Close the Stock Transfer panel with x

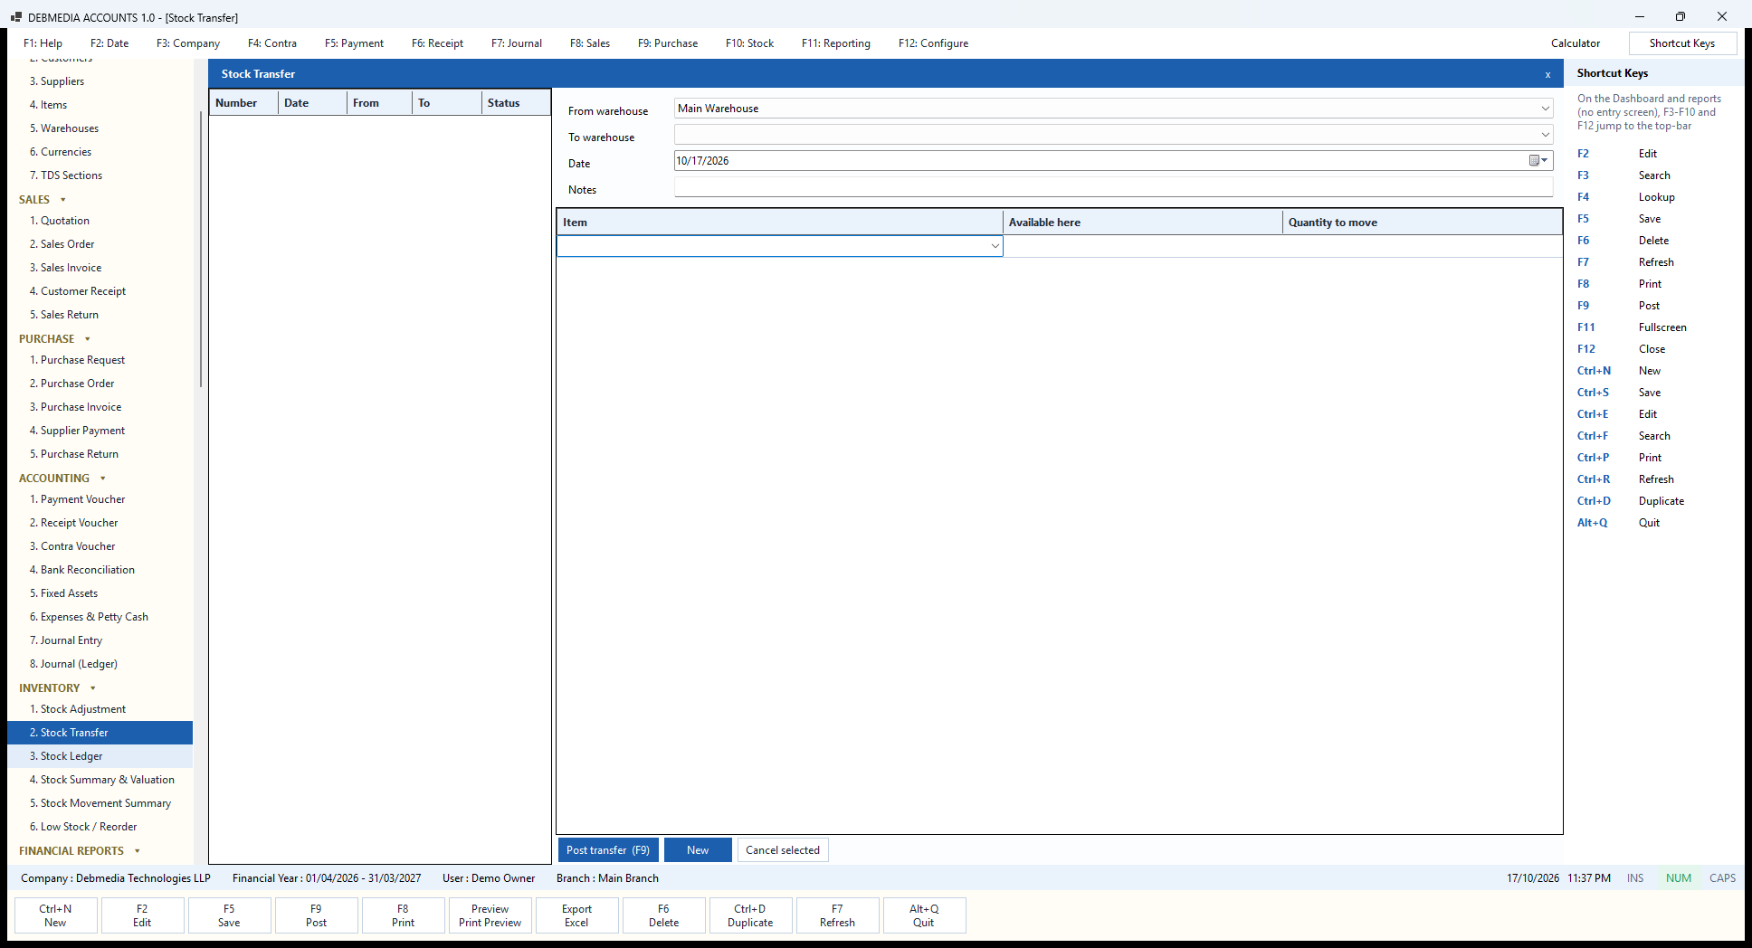1547,74
